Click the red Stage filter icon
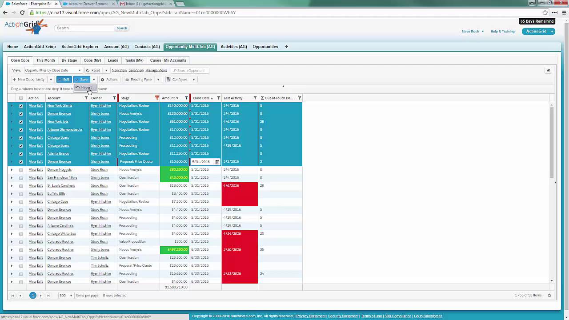Viewport: 569px width, 320px height. (x=157, y=98)
